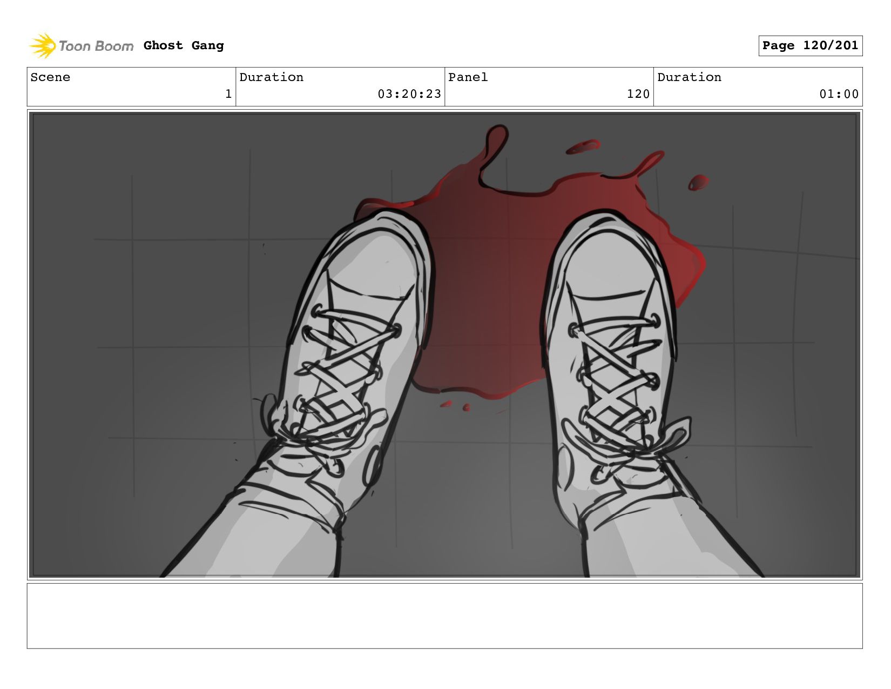The height and width of the screenshot is (689, 891).
Task: Click the 'Panel' header label
Action: coord(468,77)
